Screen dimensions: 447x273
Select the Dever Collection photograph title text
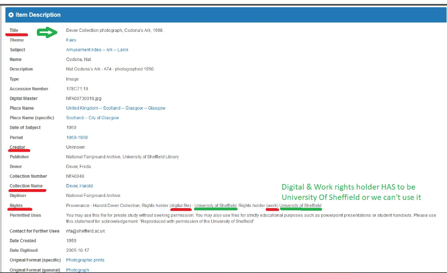pyautogui.click(x=115, y=30)
